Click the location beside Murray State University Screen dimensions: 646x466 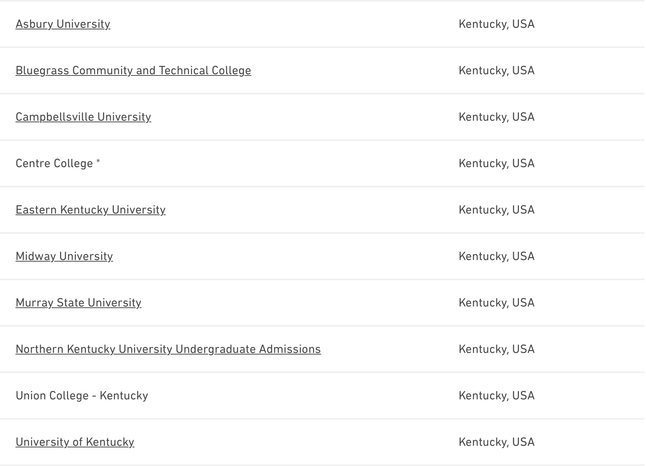coord(497,303)
